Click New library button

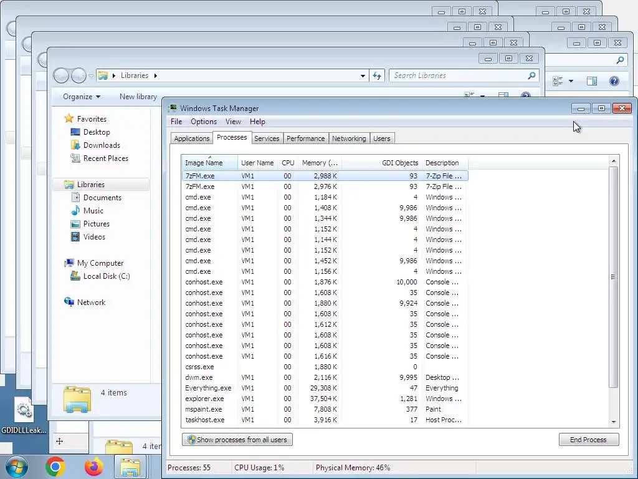(x=138, y=97)
